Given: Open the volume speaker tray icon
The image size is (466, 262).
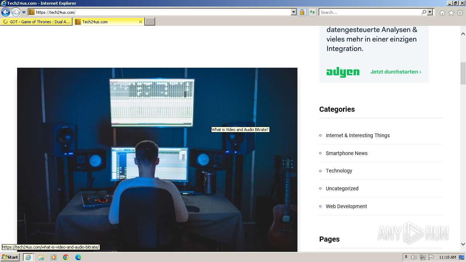Looking at the screenshot, I should click(x=414, y=257).
